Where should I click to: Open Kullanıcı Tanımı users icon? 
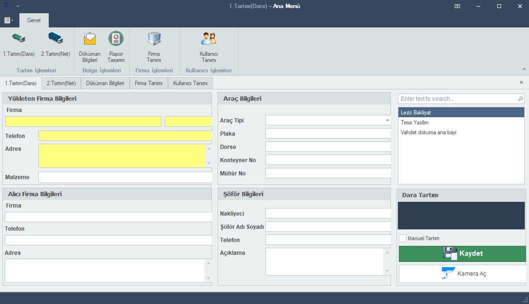209,39
